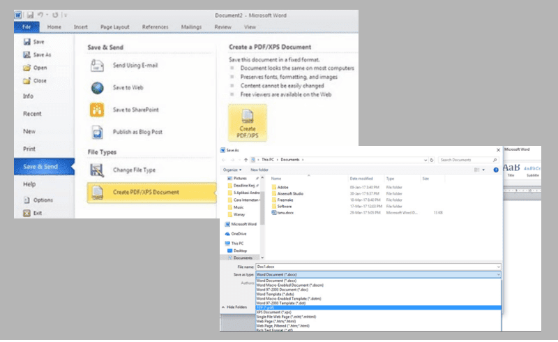
Task: Click the Undo icon in the quick access toolbar
Action: tap(40, 15)
